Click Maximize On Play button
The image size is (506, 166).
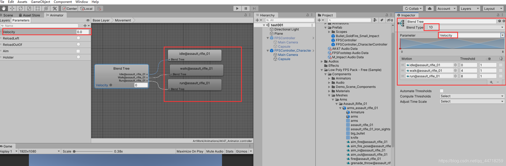(x=190, y=151)
